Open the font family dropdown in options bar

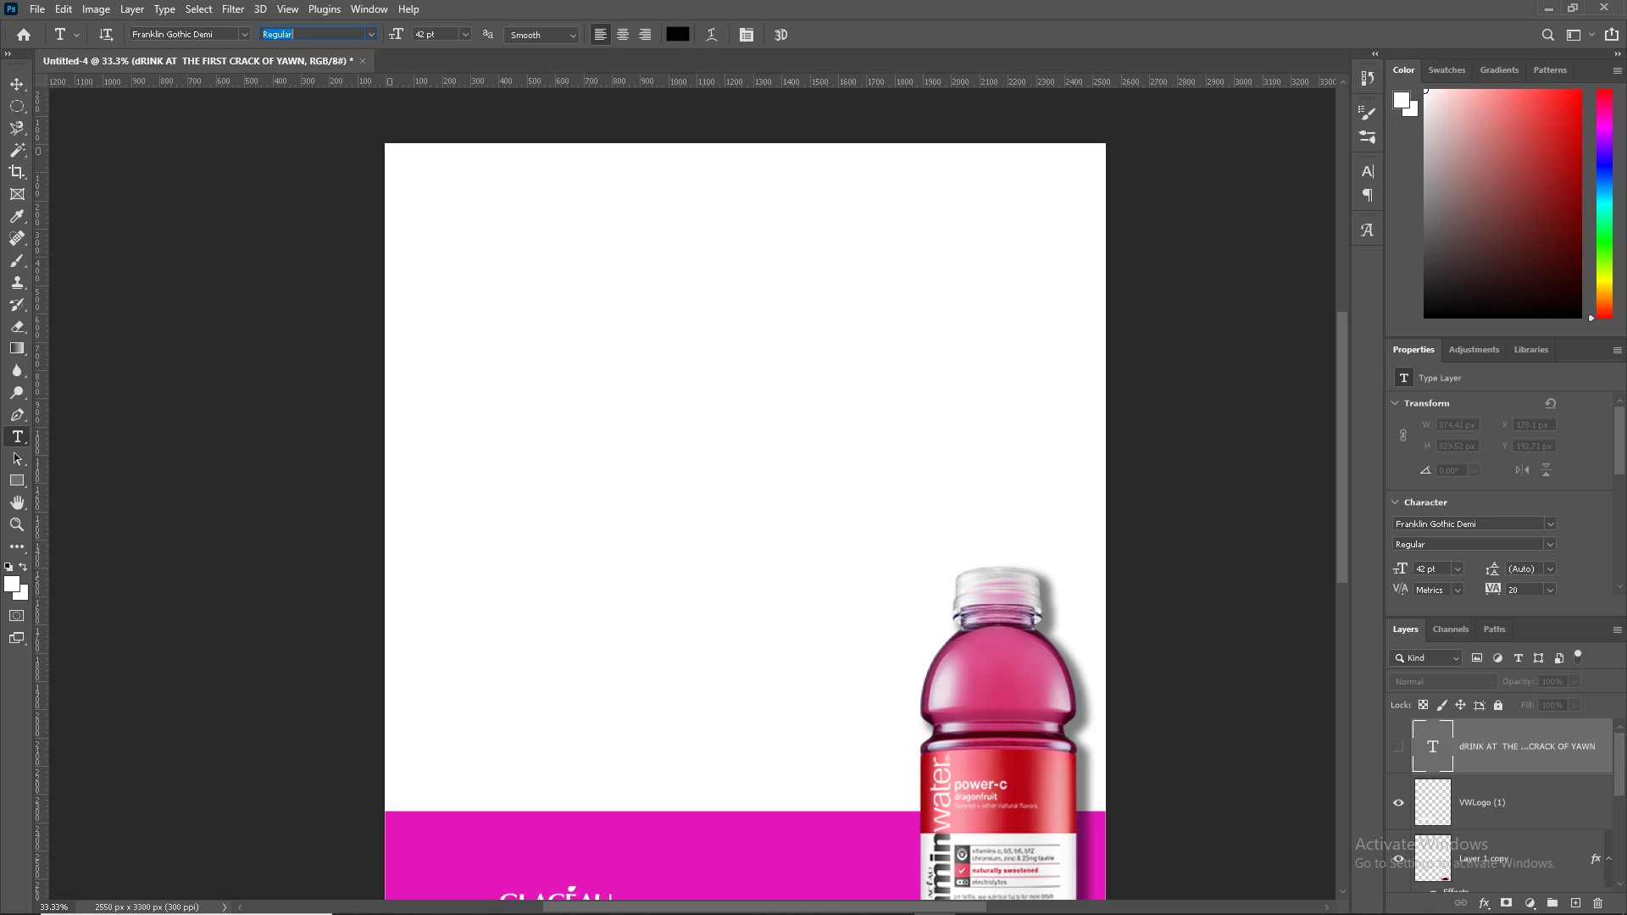tap(244, 35)
